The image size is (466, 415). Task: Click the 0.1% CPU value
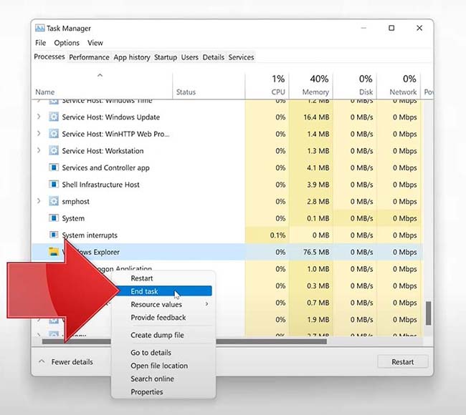point(277,235)
